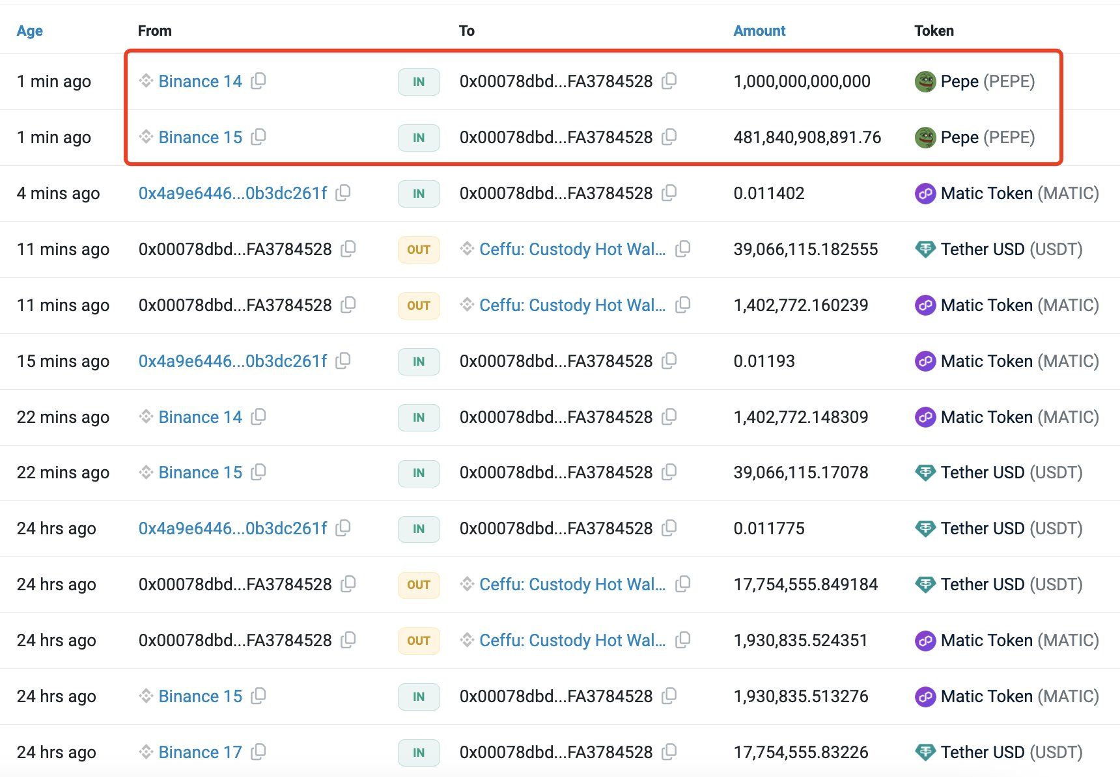Open Pepe (PEPE) token in the 481,840,908,891.76 row

pos(988,137)
